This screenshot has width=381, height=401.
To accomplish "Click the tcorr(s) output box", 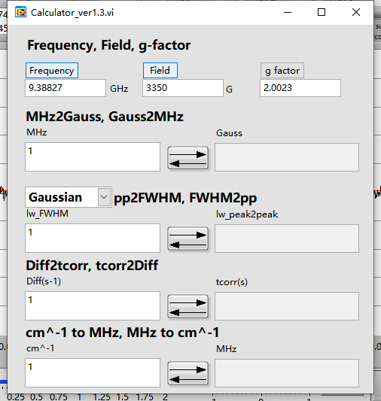I will pos(287,306).
